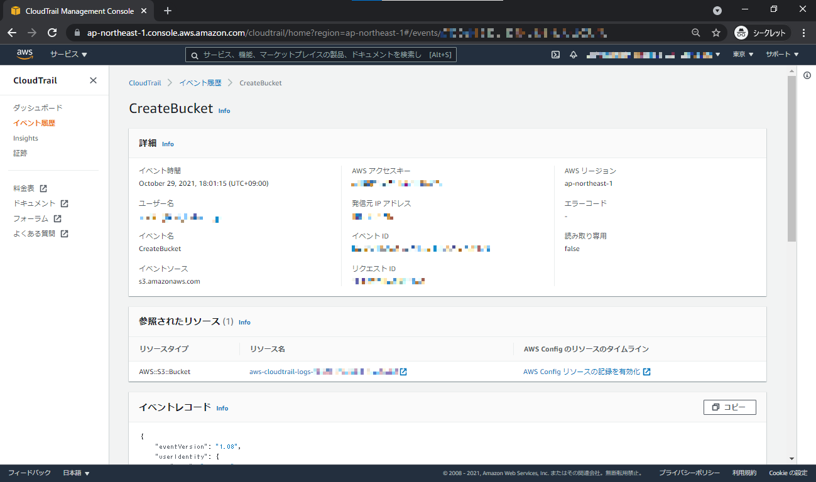Open the account name dropdown
Image resolution: width=816 pixels, height=482 pixels.
(x=653, y=55)
